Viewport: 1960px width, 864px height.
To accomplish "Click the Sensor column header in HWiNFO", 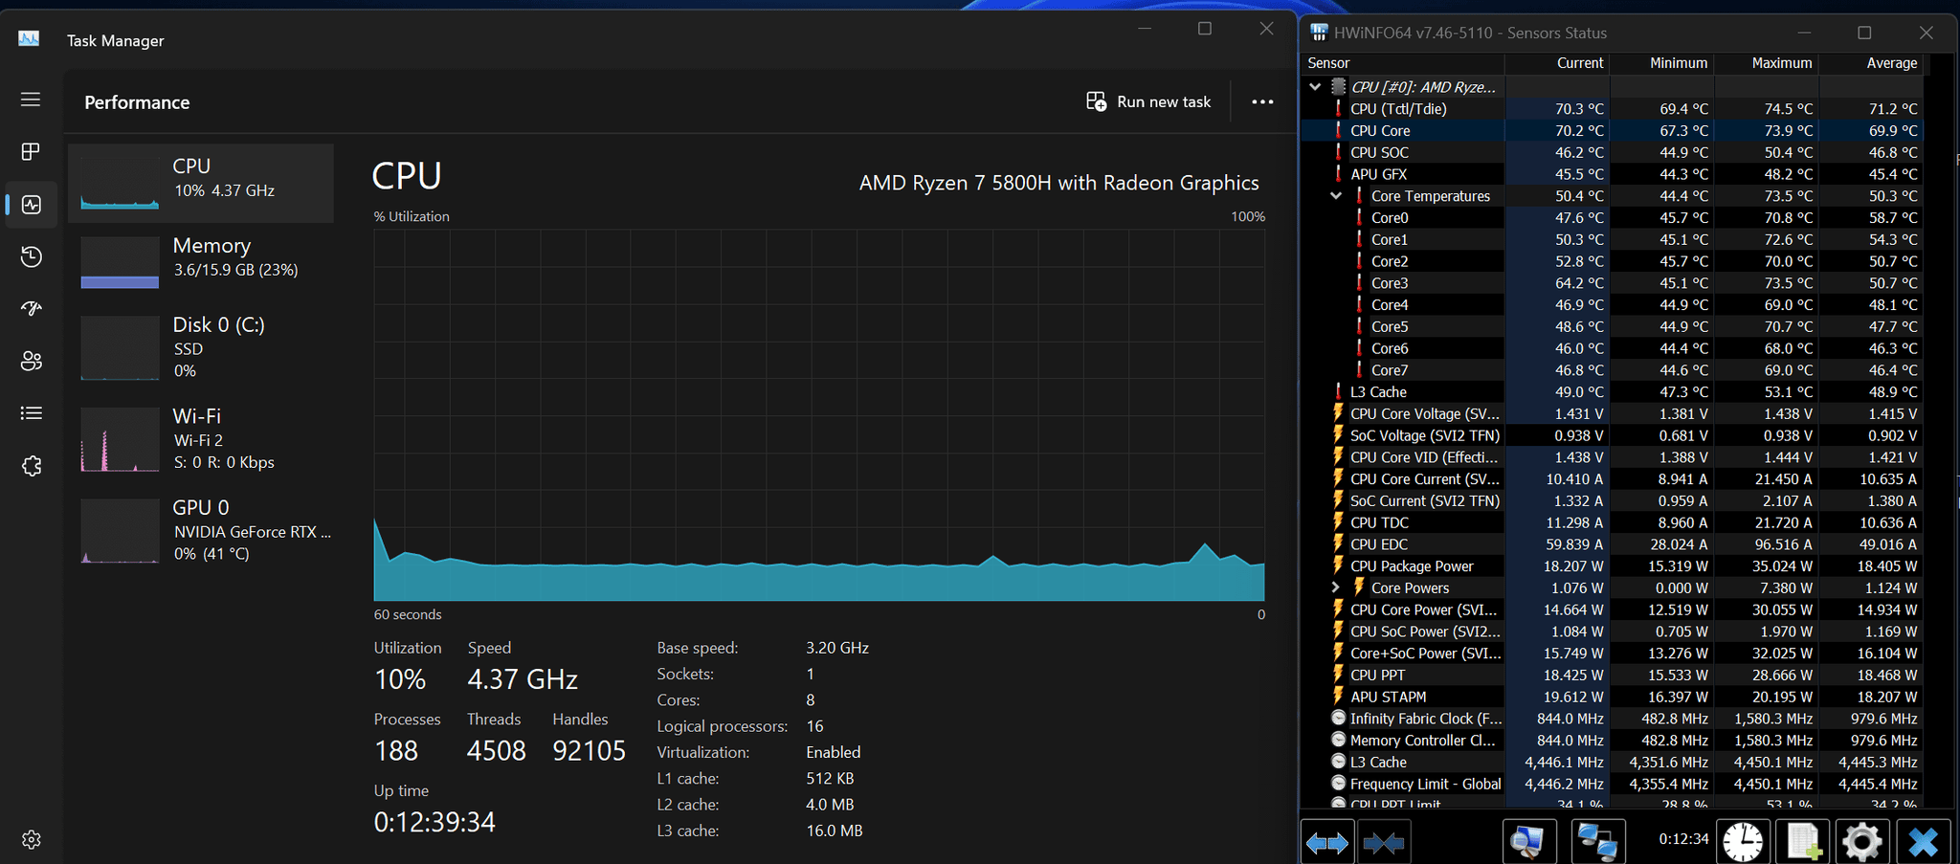I will 1404,63.
